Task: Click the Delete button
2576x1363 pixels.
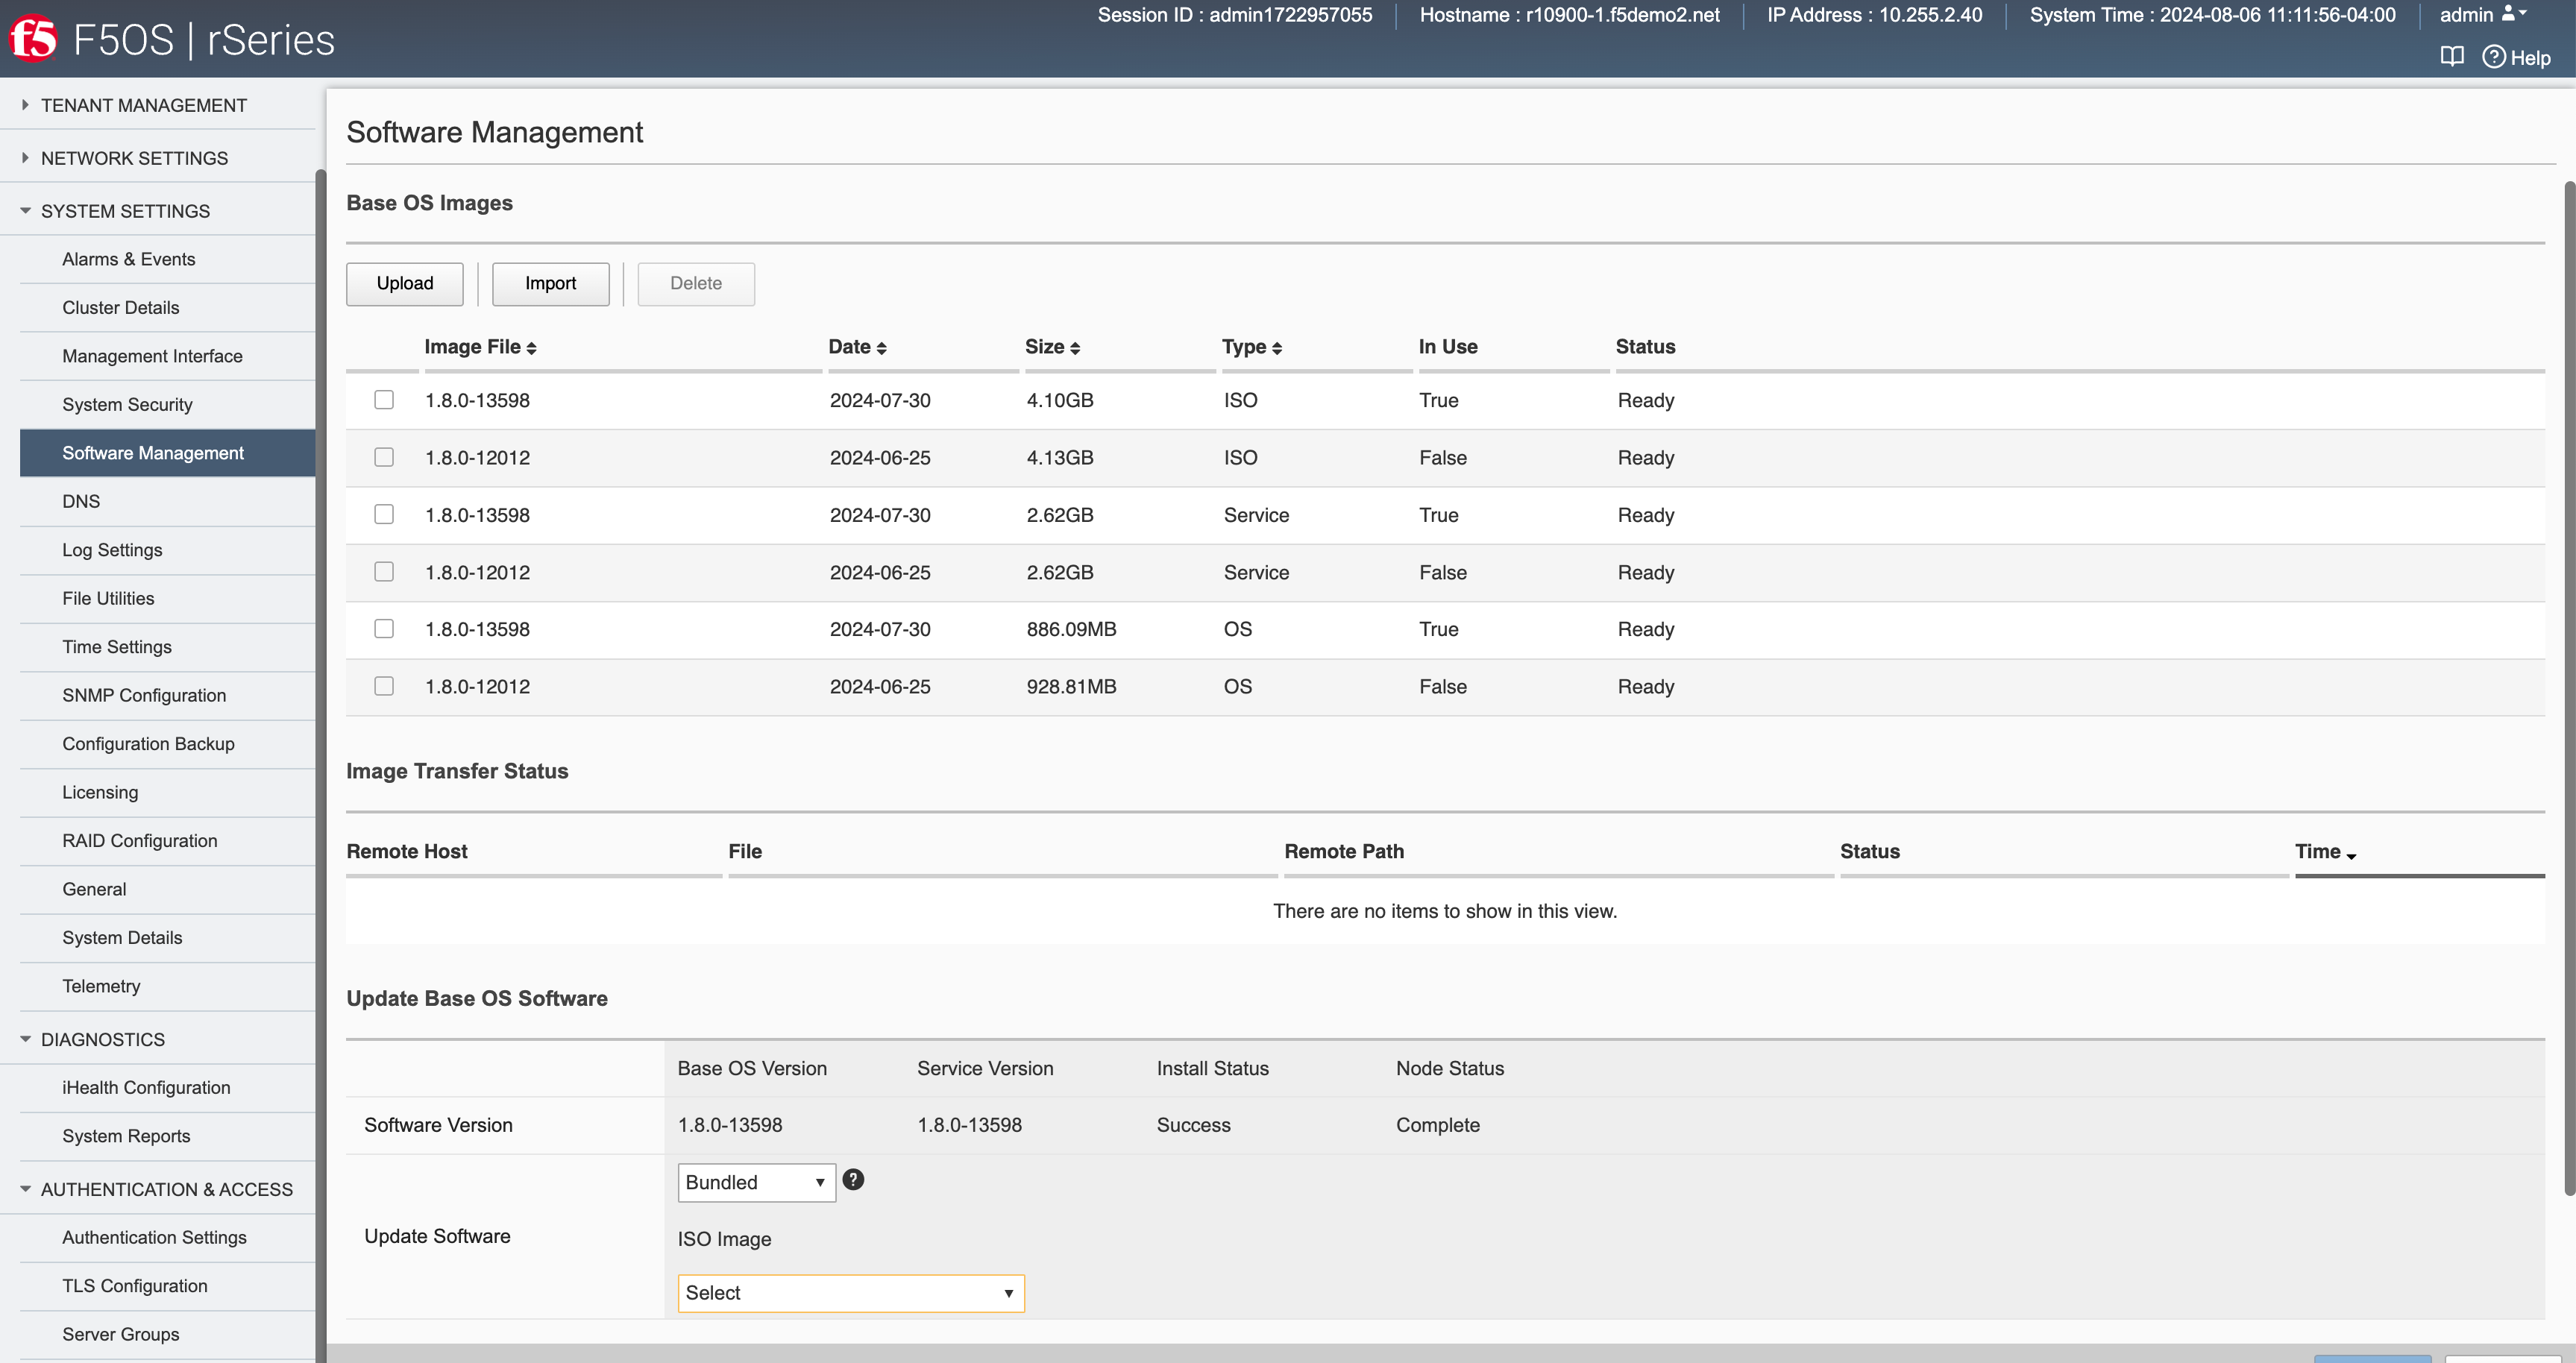Action: [696, 284]
